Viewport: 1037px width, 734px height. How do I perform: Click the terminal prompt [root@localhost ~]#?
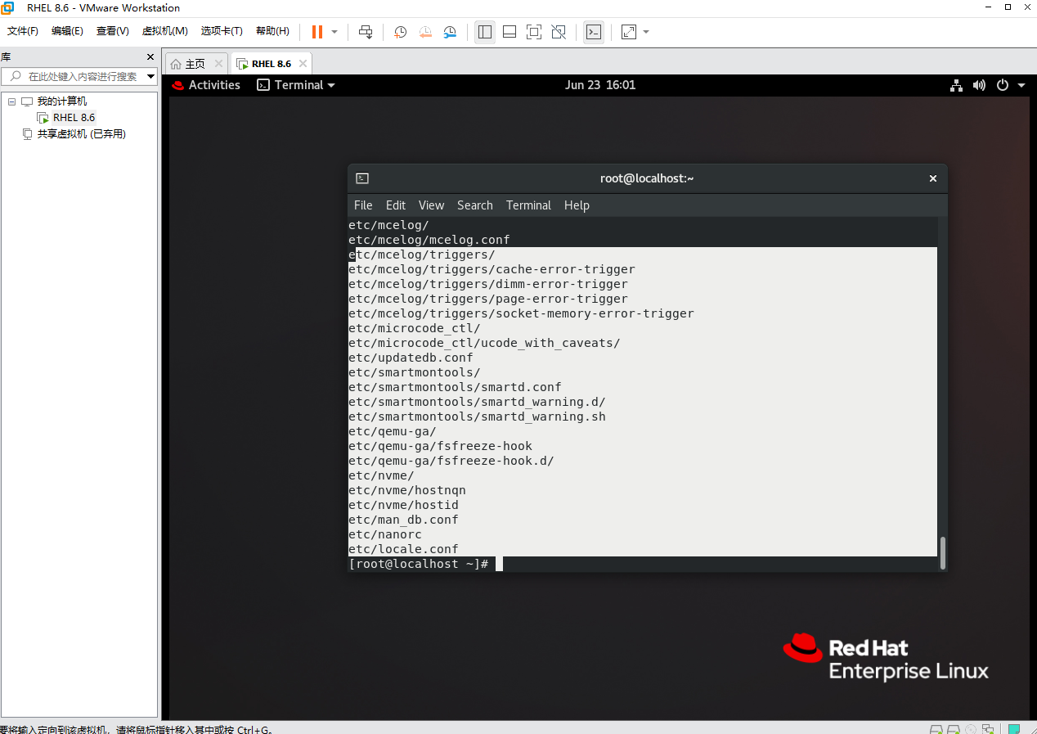click(x=419, y=564)
